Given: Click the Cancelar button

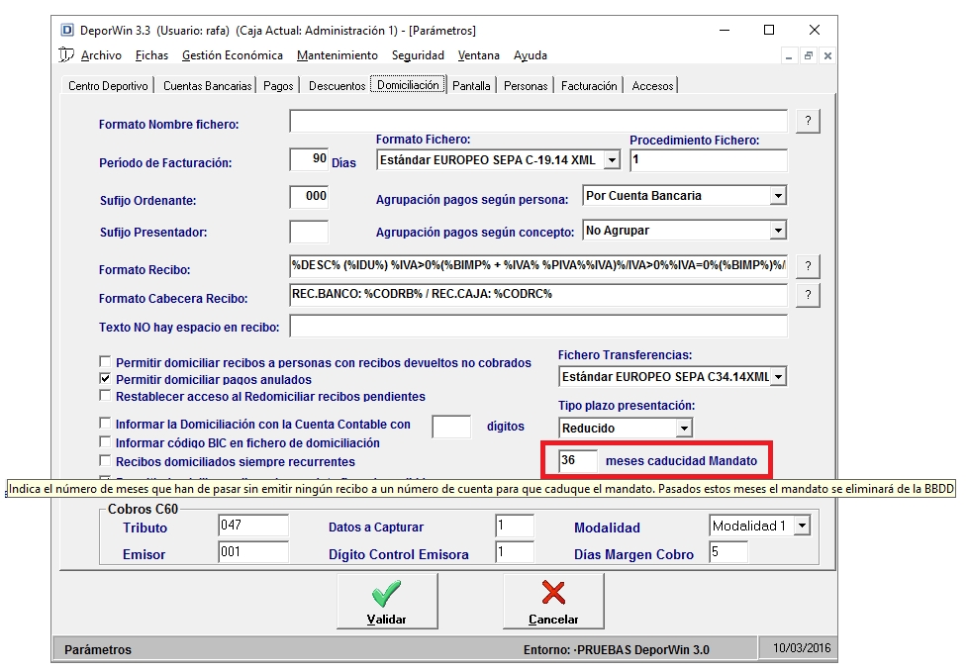Looking at the screenshot, I should coord(553,601).
